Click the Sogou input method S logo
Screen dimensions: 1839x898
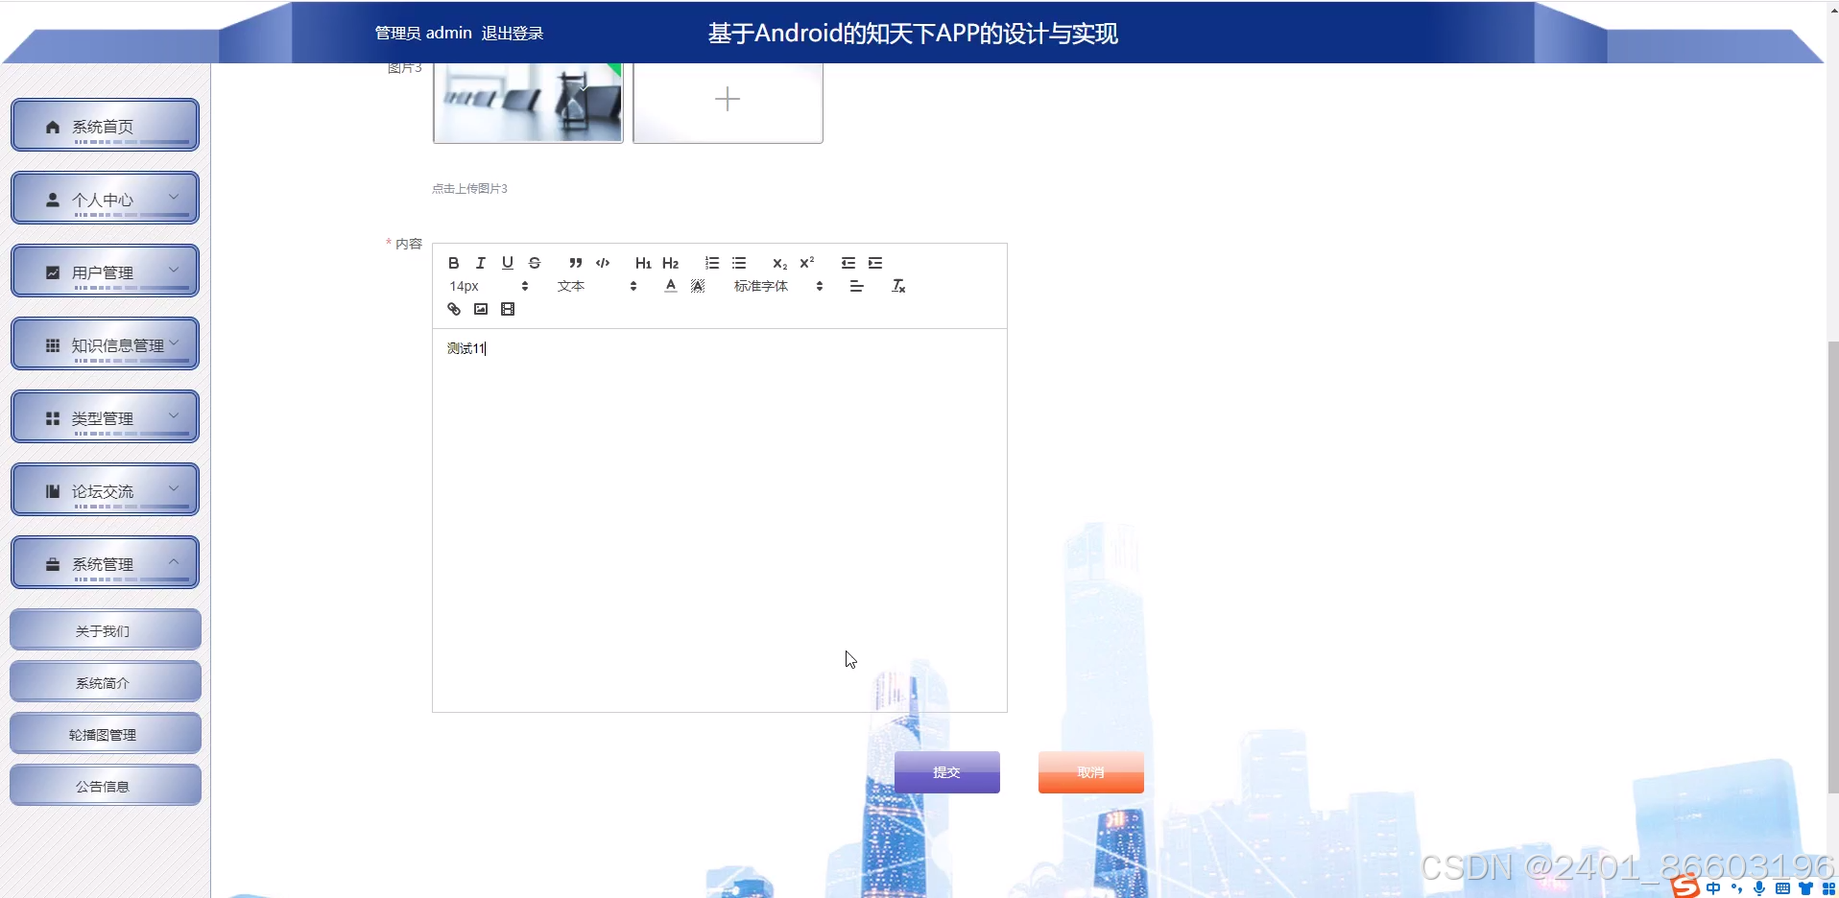coord(1686,888)
